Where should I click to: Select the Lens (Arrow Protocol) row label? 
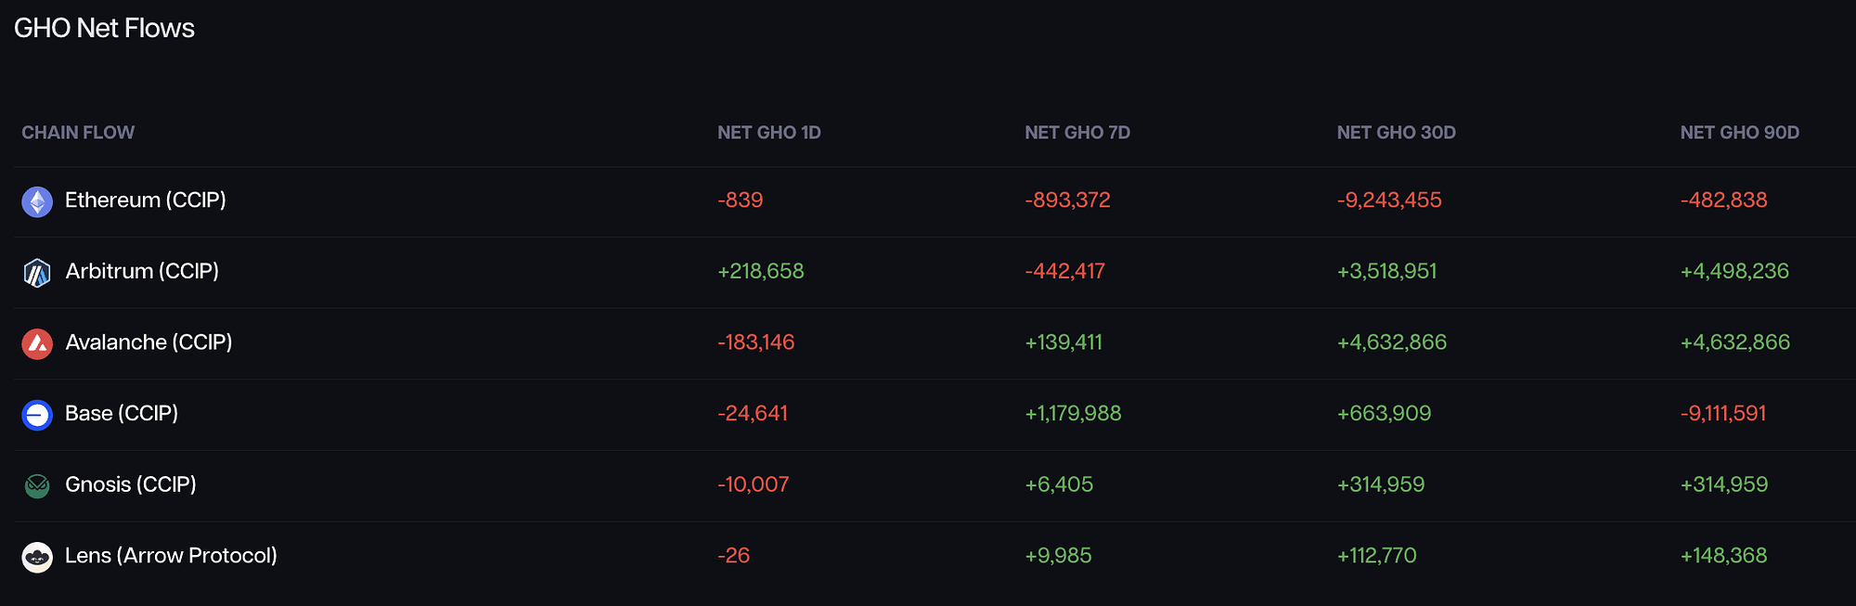171,556
